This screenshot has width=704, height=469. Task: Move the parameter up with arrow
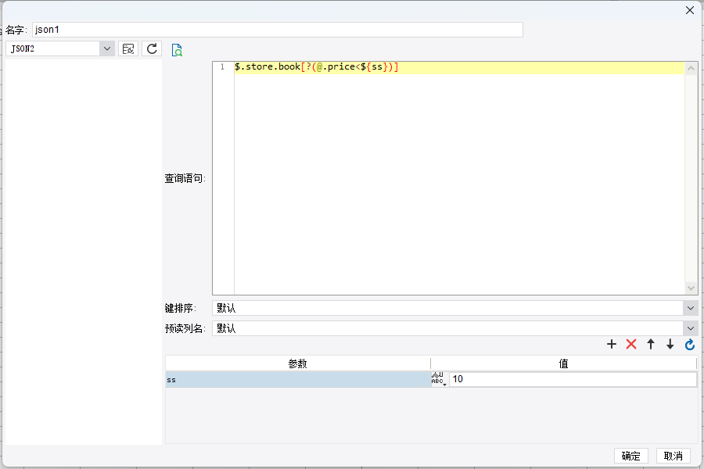651,344
